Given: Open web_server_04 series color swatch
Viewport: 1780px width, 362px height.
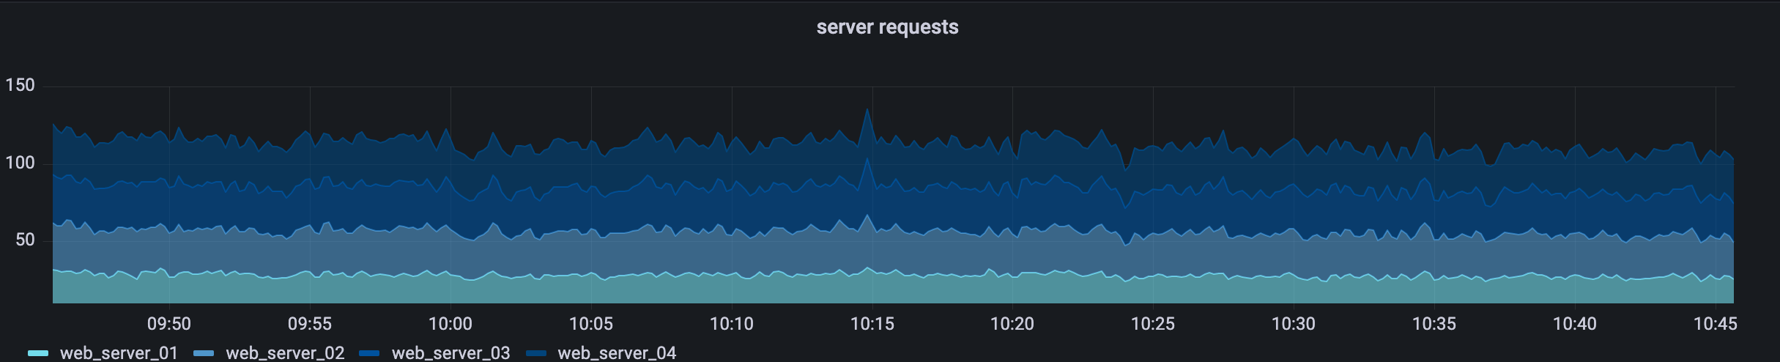Looking at the screenshot, I should [536, 354].
